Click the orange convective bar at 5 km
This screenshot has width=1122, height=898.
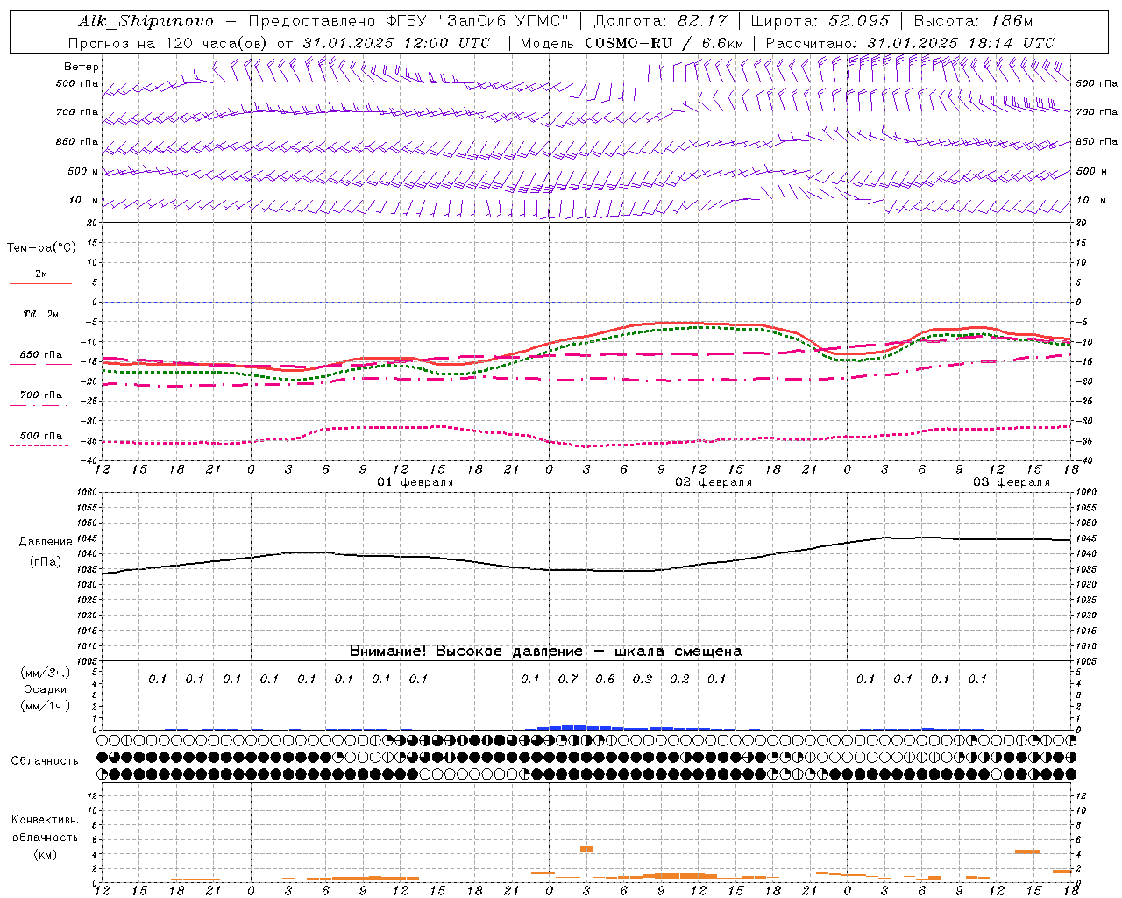[586, 849]
